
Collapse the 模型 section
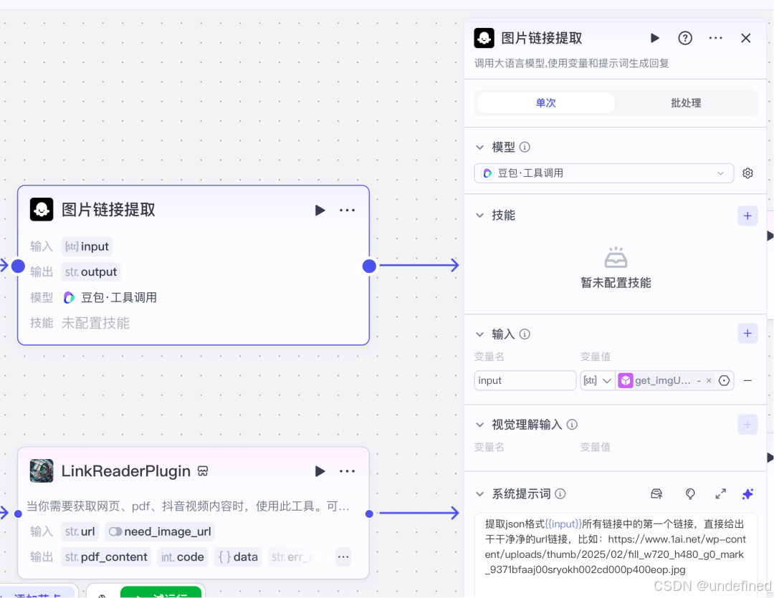(479, 147)
